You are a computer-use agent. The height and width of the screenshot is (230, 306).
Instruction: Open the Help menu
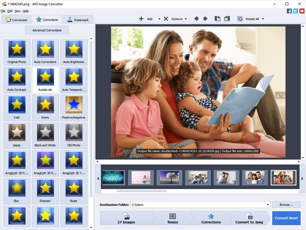[26, 11]
